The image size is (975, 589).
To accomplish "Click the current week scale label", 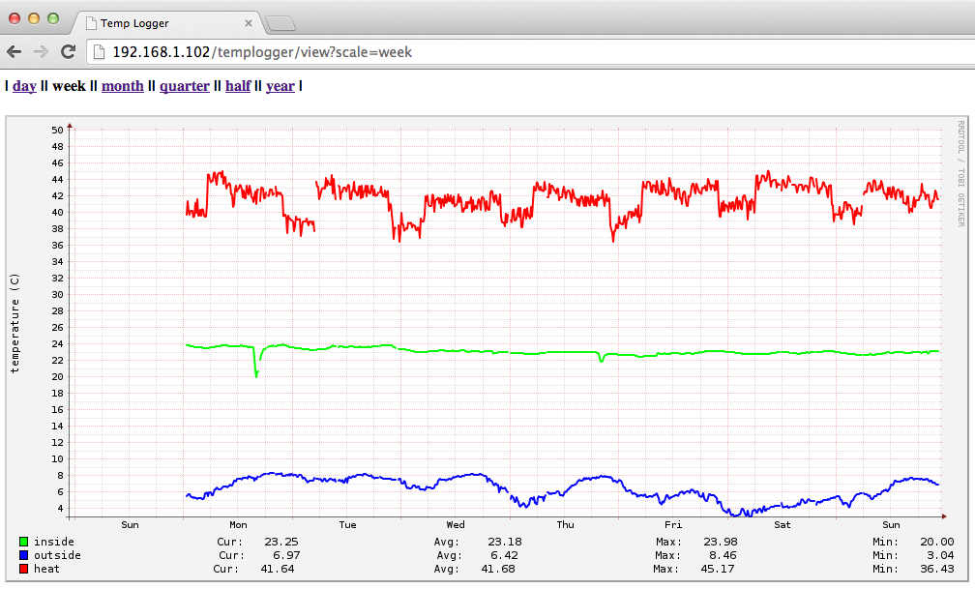I will pyautogui.click(x=69, y=85).
